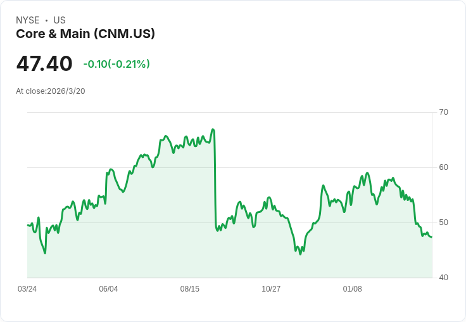Click the NYSE exchange label

[x=28, y=20]
